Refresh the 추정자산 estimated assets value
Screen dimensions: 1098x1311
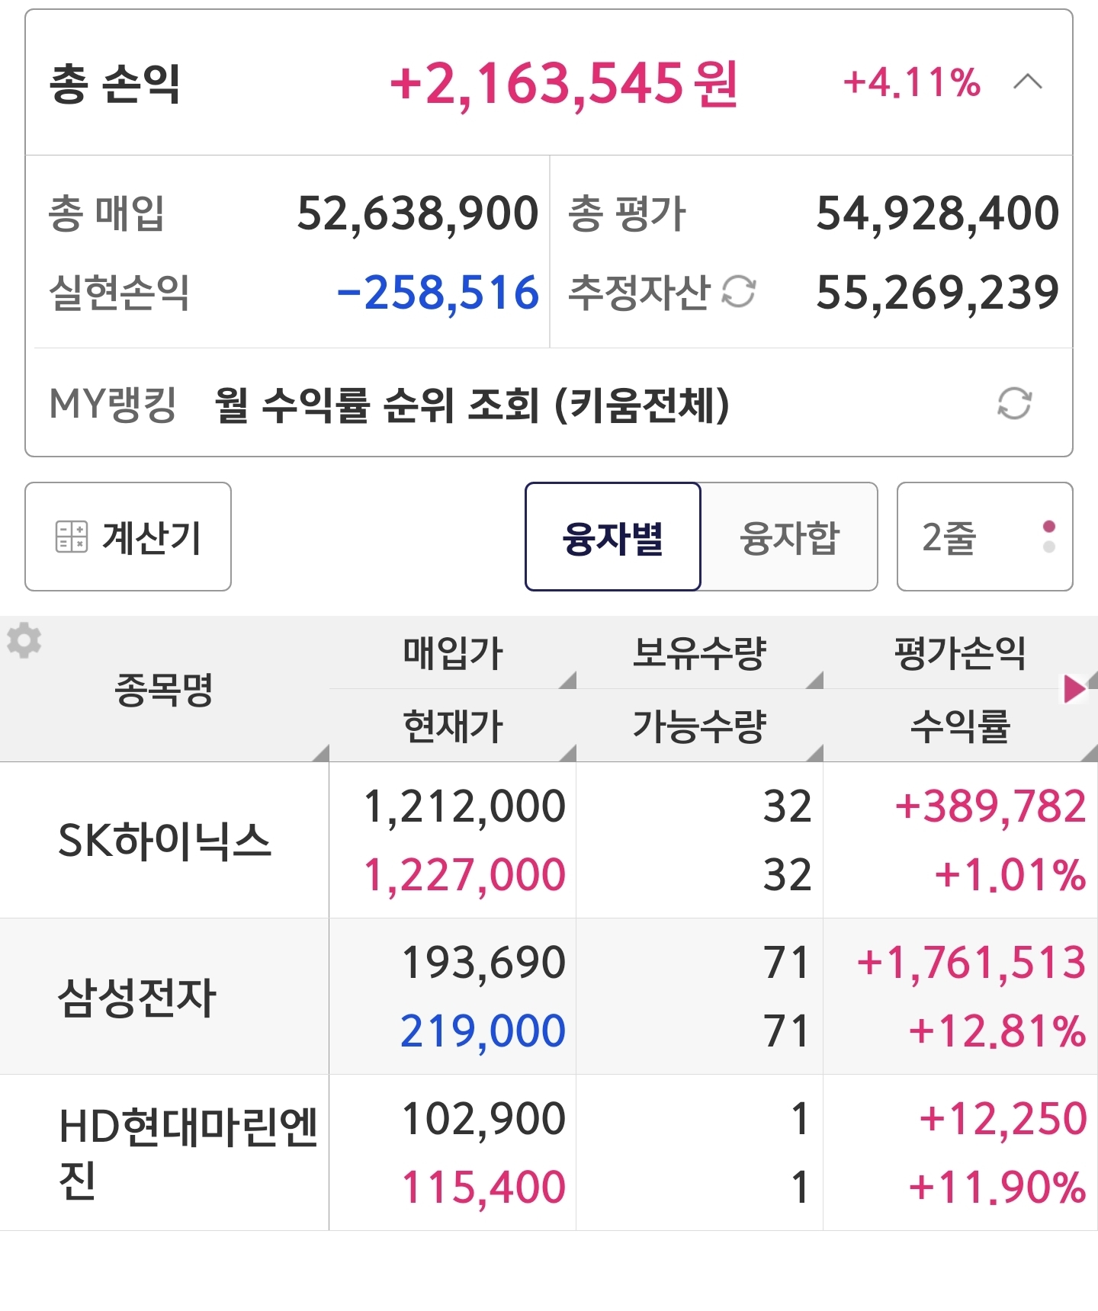pos(738,291)
